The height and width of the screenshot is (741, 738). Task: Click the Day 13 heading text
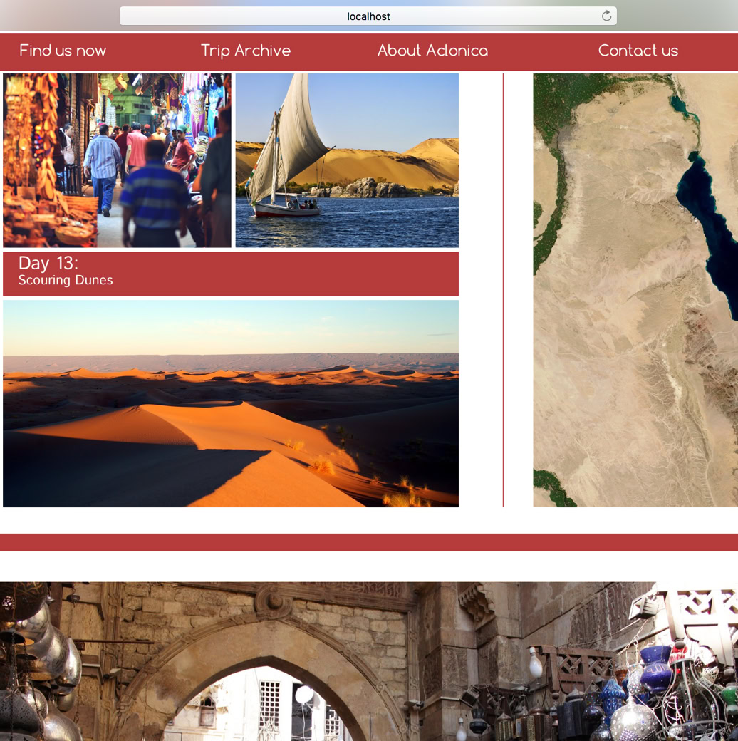48,263
